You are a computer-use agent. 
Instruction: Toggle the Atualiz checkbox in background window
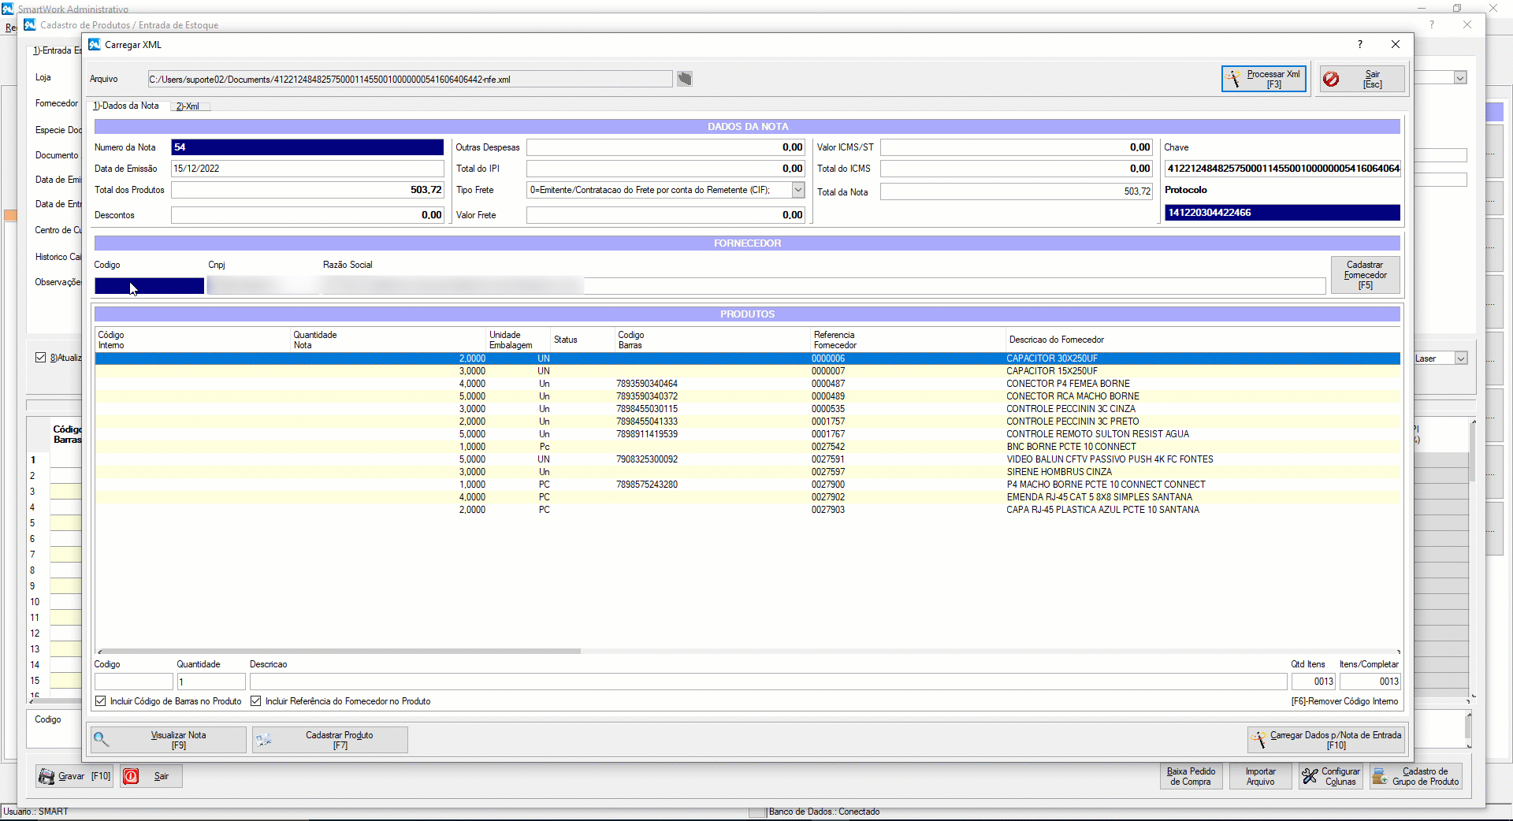pos(41,358)
